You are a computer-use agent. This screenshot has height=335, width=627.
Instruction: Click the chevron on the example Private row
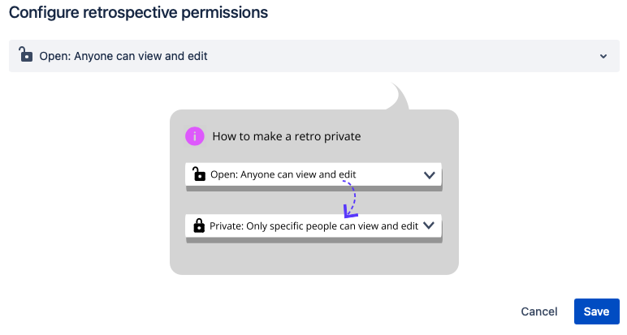pyautogui.click(x=430, y=226)
